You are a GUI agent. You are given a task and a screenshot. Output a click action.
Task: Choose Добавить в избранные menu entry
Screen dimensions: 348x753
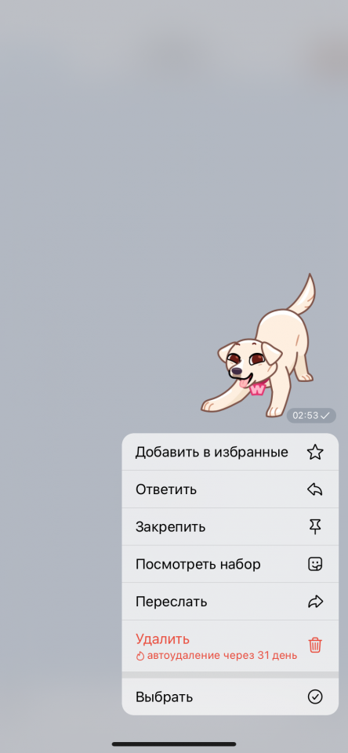pyautogui.click(x=230, y=452)
